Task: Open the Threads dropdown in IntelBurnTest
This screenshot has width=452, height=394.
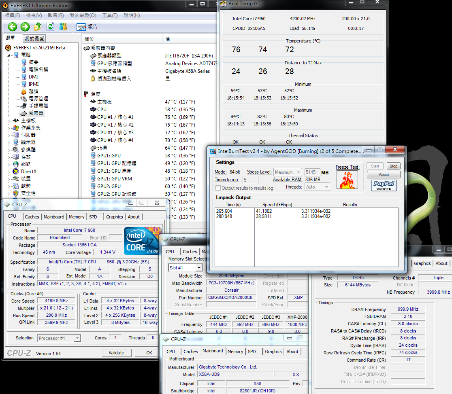Action: (x=317, y=187)
